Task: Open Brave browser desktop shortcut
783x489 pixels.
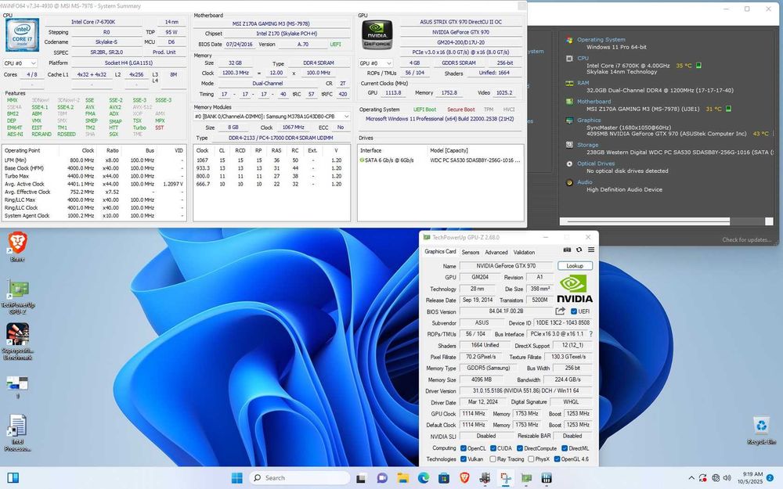Action: tap(17, 242)
